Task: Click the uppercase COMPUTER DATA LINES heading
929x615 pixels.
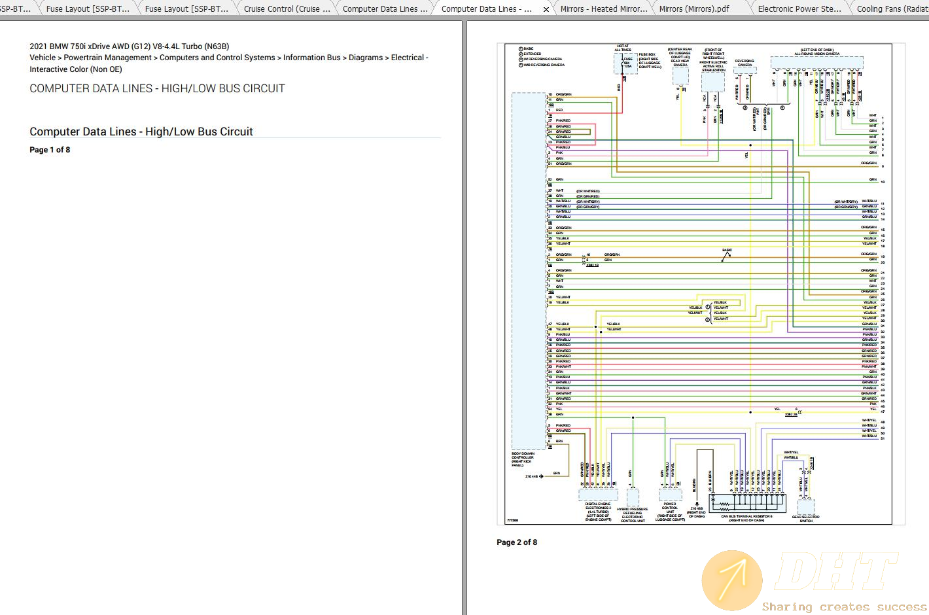Action: [157, 88]
